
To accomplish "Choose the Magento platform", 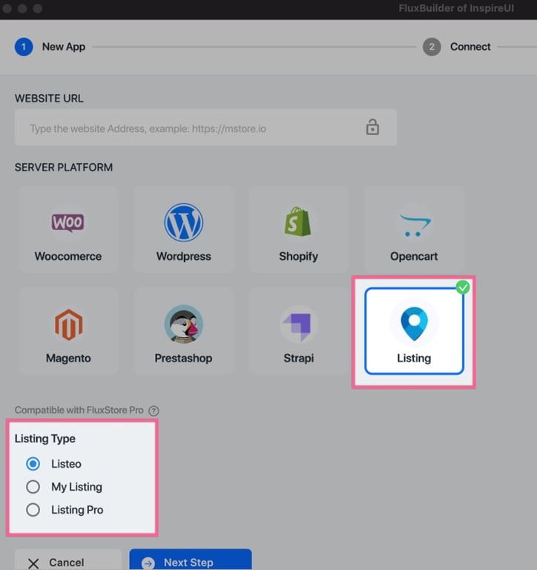I will tap(68, 331).
